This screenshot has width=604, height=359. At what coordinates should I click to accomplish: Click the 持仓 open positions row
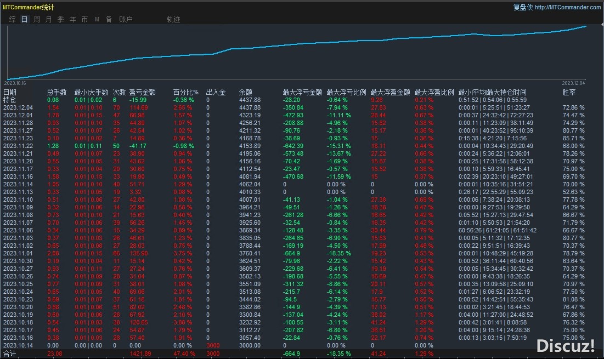click(10, 100)
